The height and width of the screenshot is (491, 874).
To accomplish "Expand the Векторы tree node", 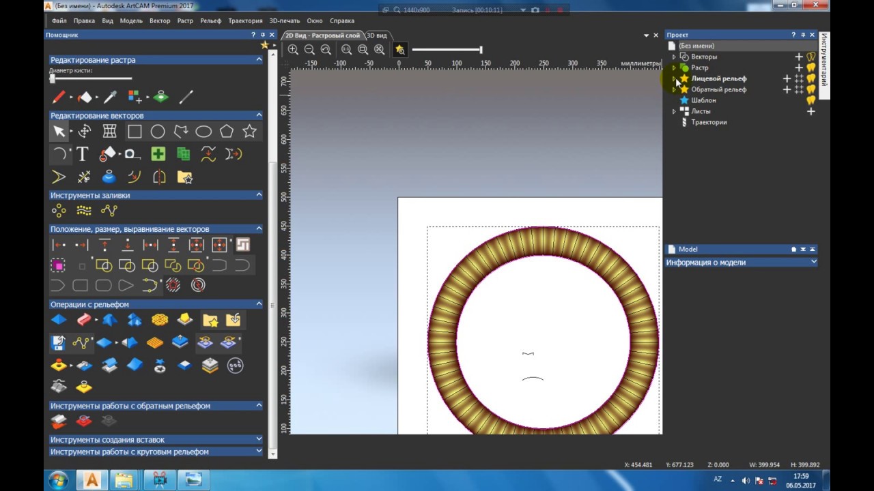I will pyautogui.click(x=674, y=57).
